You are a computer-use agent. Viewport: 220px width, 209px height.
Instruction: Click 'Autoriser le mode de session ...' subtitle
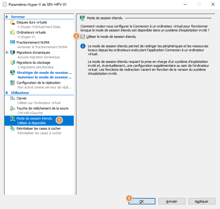(x=45, y=77)
